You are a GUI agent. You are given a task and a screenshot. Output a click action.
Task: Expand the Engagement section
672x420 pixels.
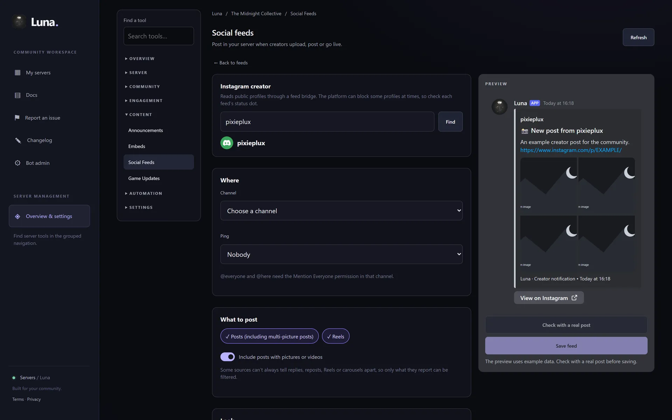click(x=144, y=100)
